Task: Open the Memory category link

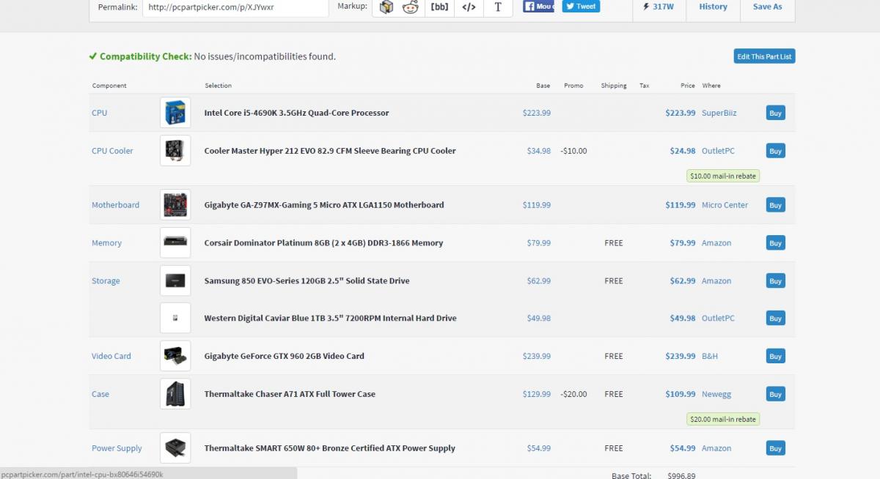Action: [x=106, y=243]
